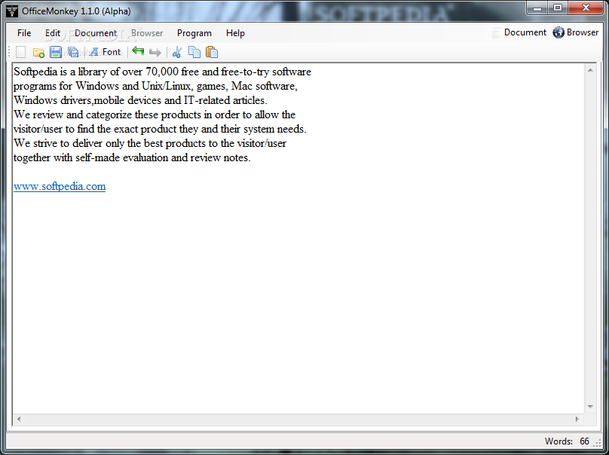Image resolution: width=609 pixels, height=455 pixels.
Task: Minimize the OfficeMonkey window
Action: pyautogui.click(x=537, y=8)
